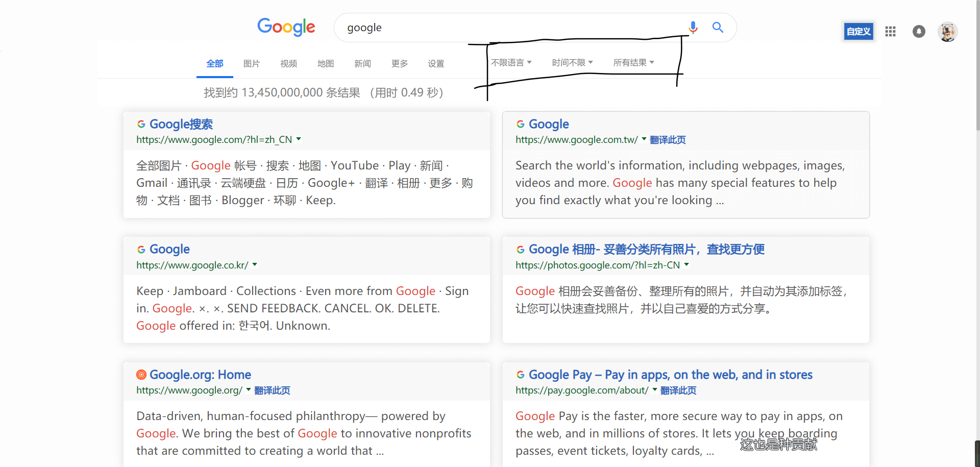
Task: Switch to the 地图 tab
Action: click(x=326, y=64)
